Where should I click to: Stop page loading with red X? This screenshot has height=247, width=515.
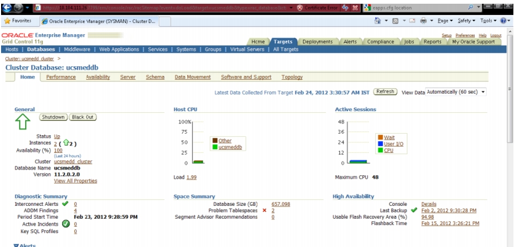coord(356,7)
